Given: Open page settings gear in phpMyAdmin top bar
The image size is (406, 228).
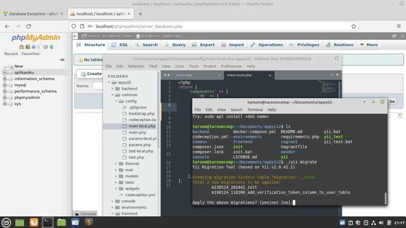Looking at the screenshot, I should click(x=394, y=36).
